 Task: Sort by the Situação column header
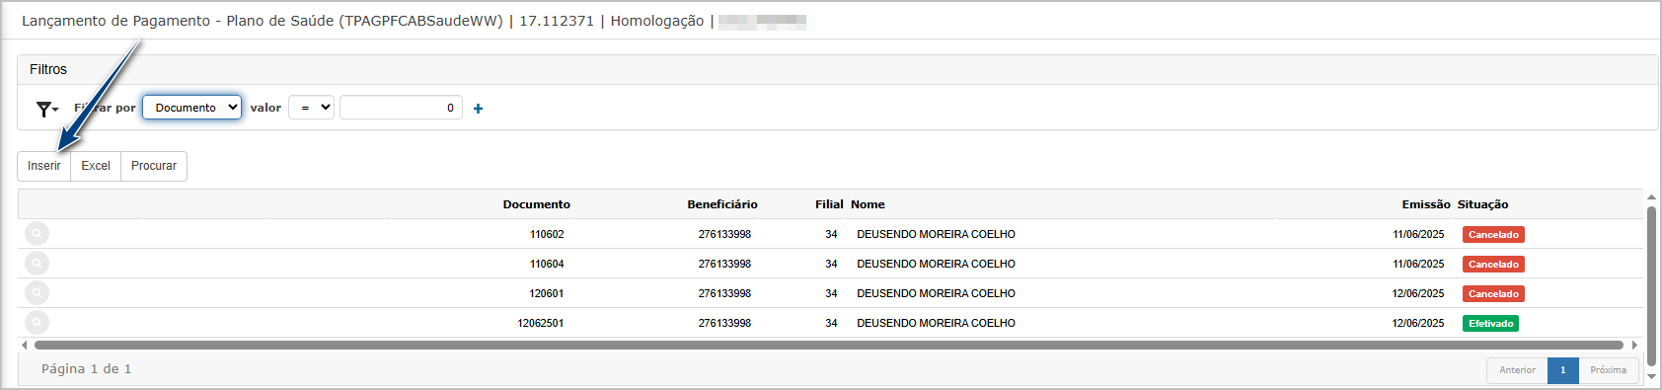point(1482,204)
